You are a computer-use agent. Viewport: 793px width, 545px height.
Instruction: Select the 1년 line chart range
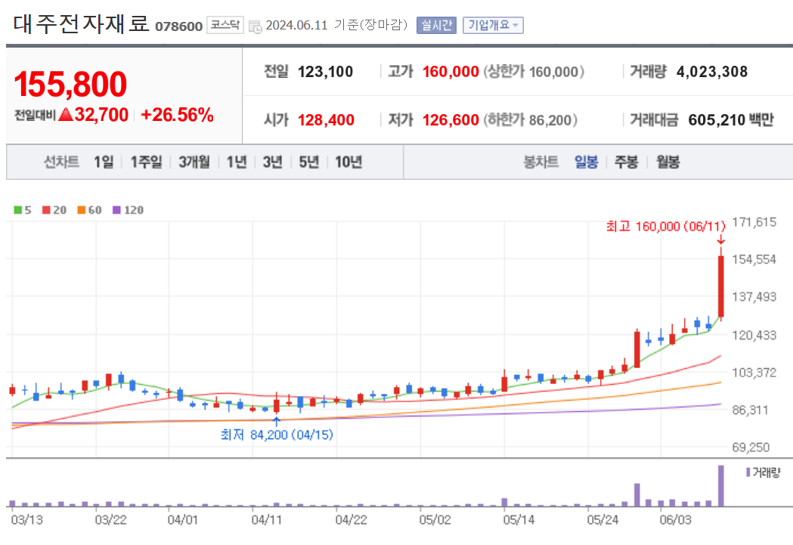(x=237, y=162)
